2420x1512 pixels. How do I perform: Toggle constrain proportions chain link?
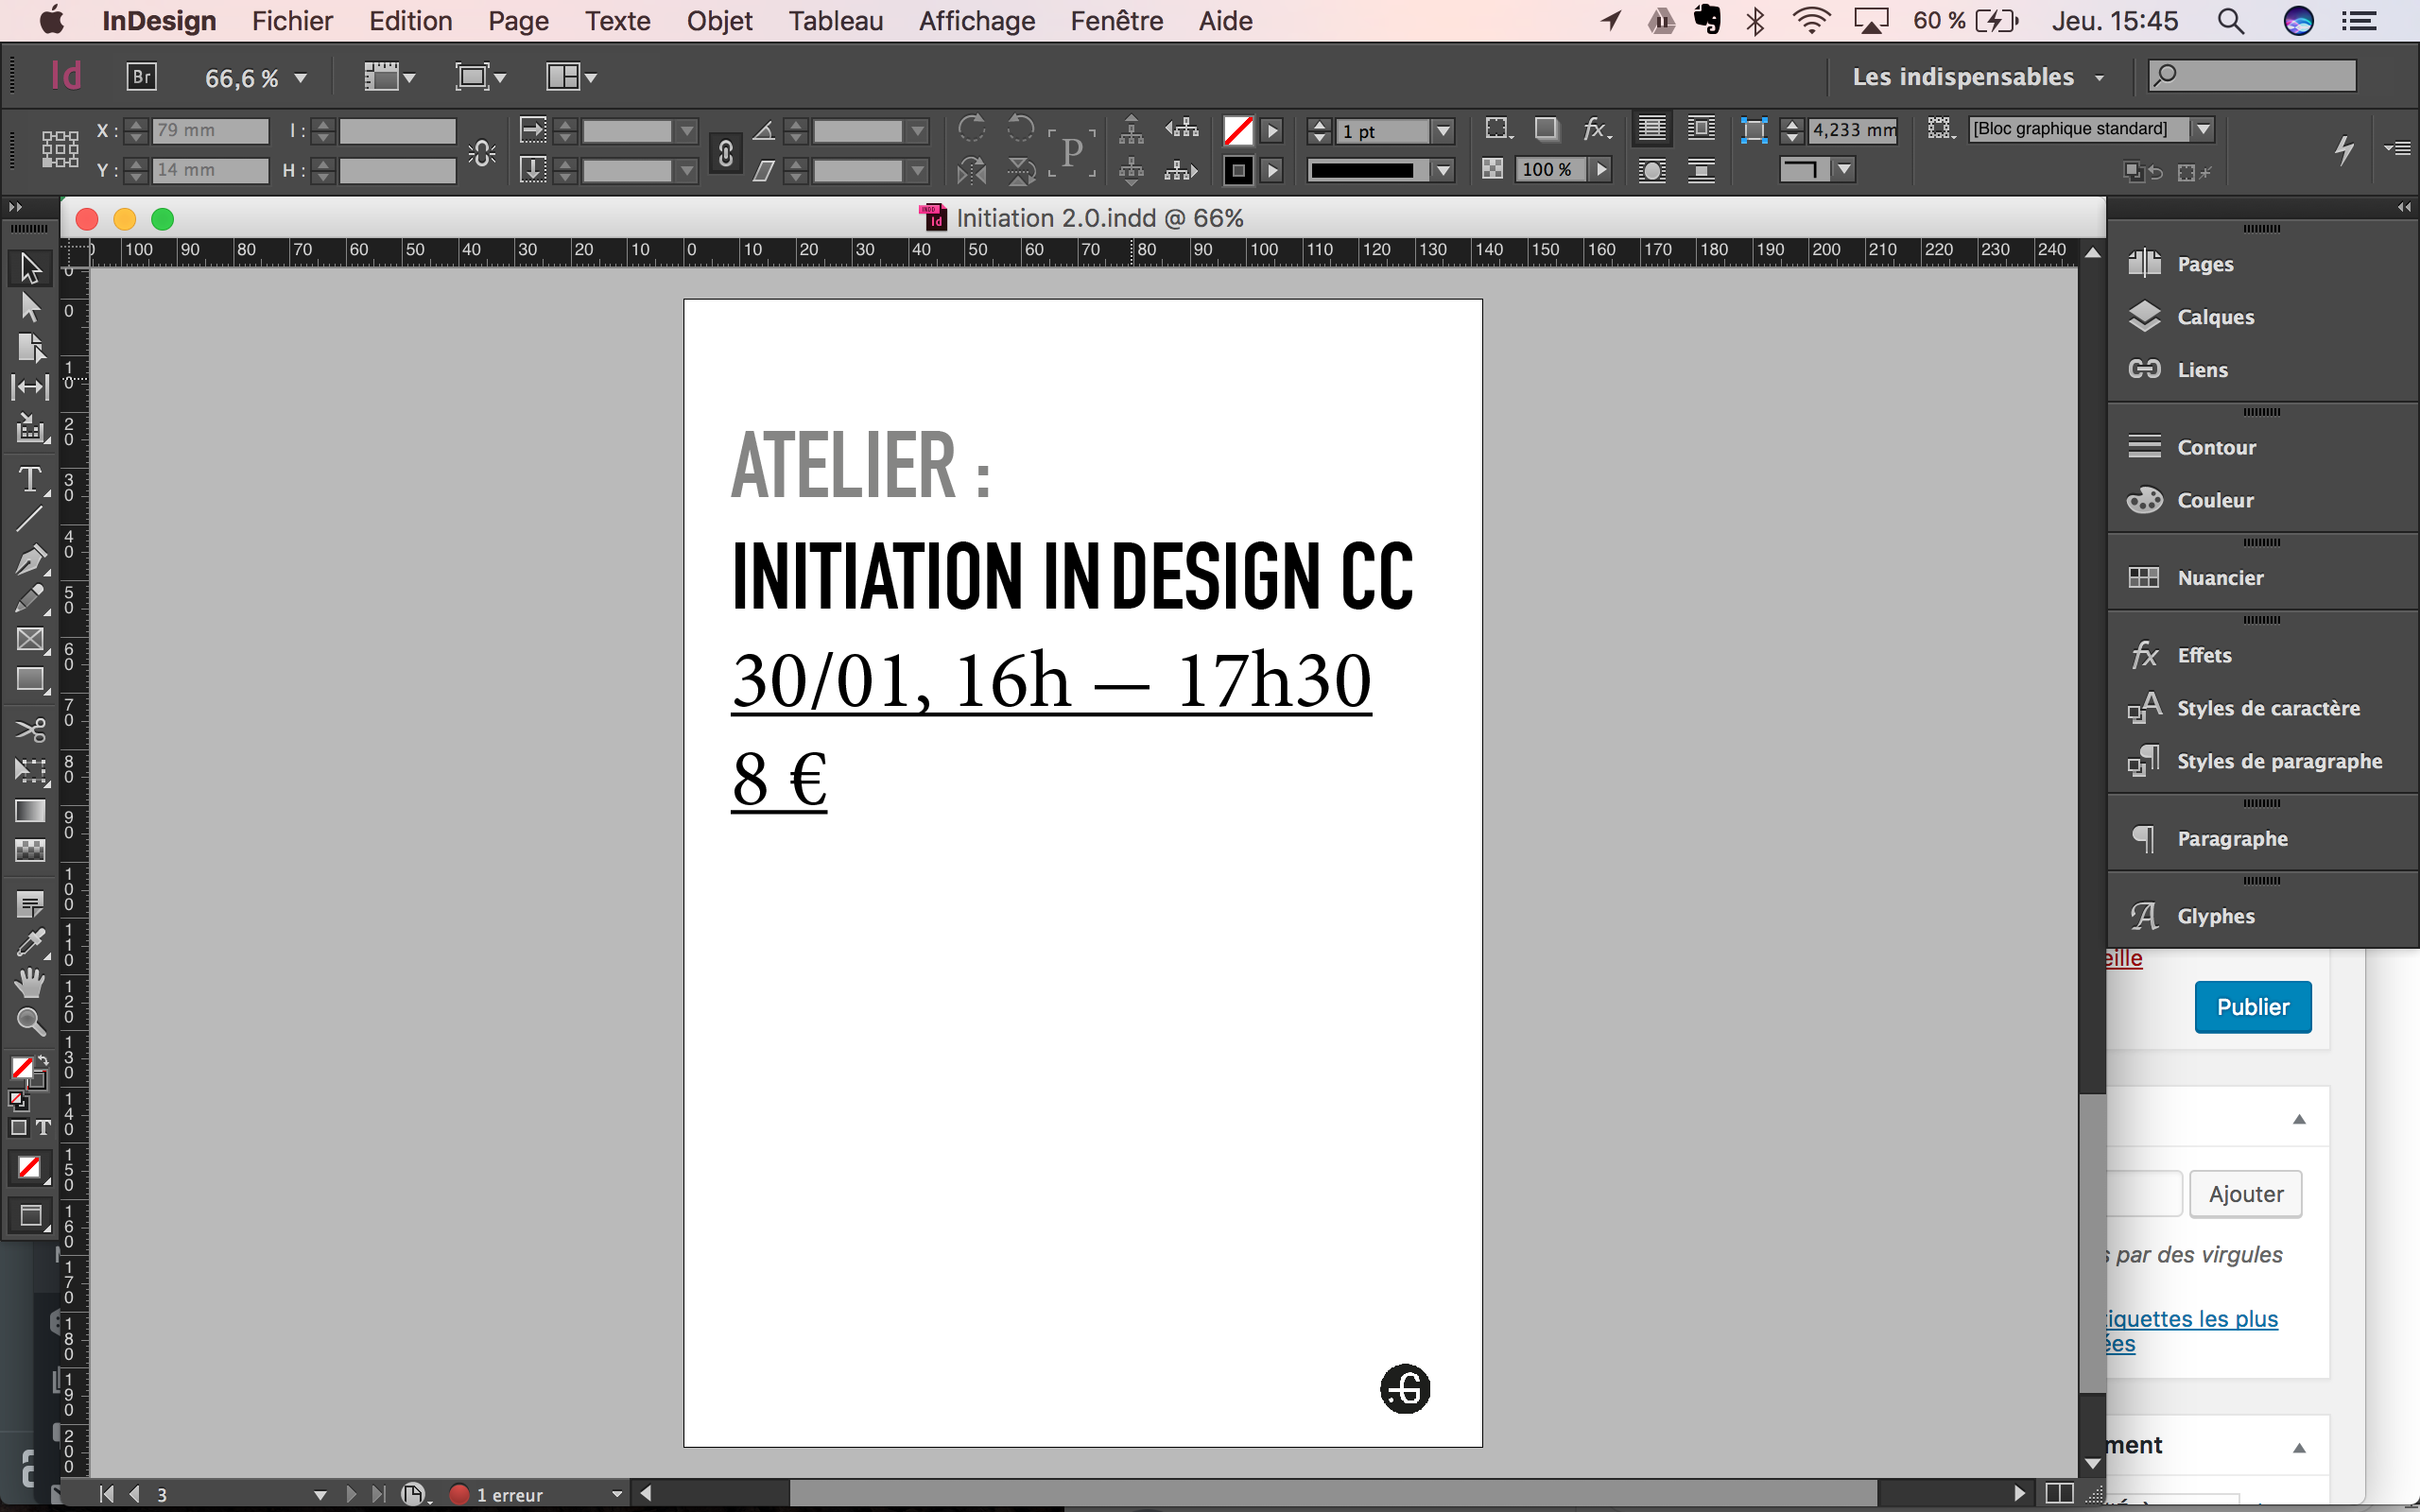[725, 152]
